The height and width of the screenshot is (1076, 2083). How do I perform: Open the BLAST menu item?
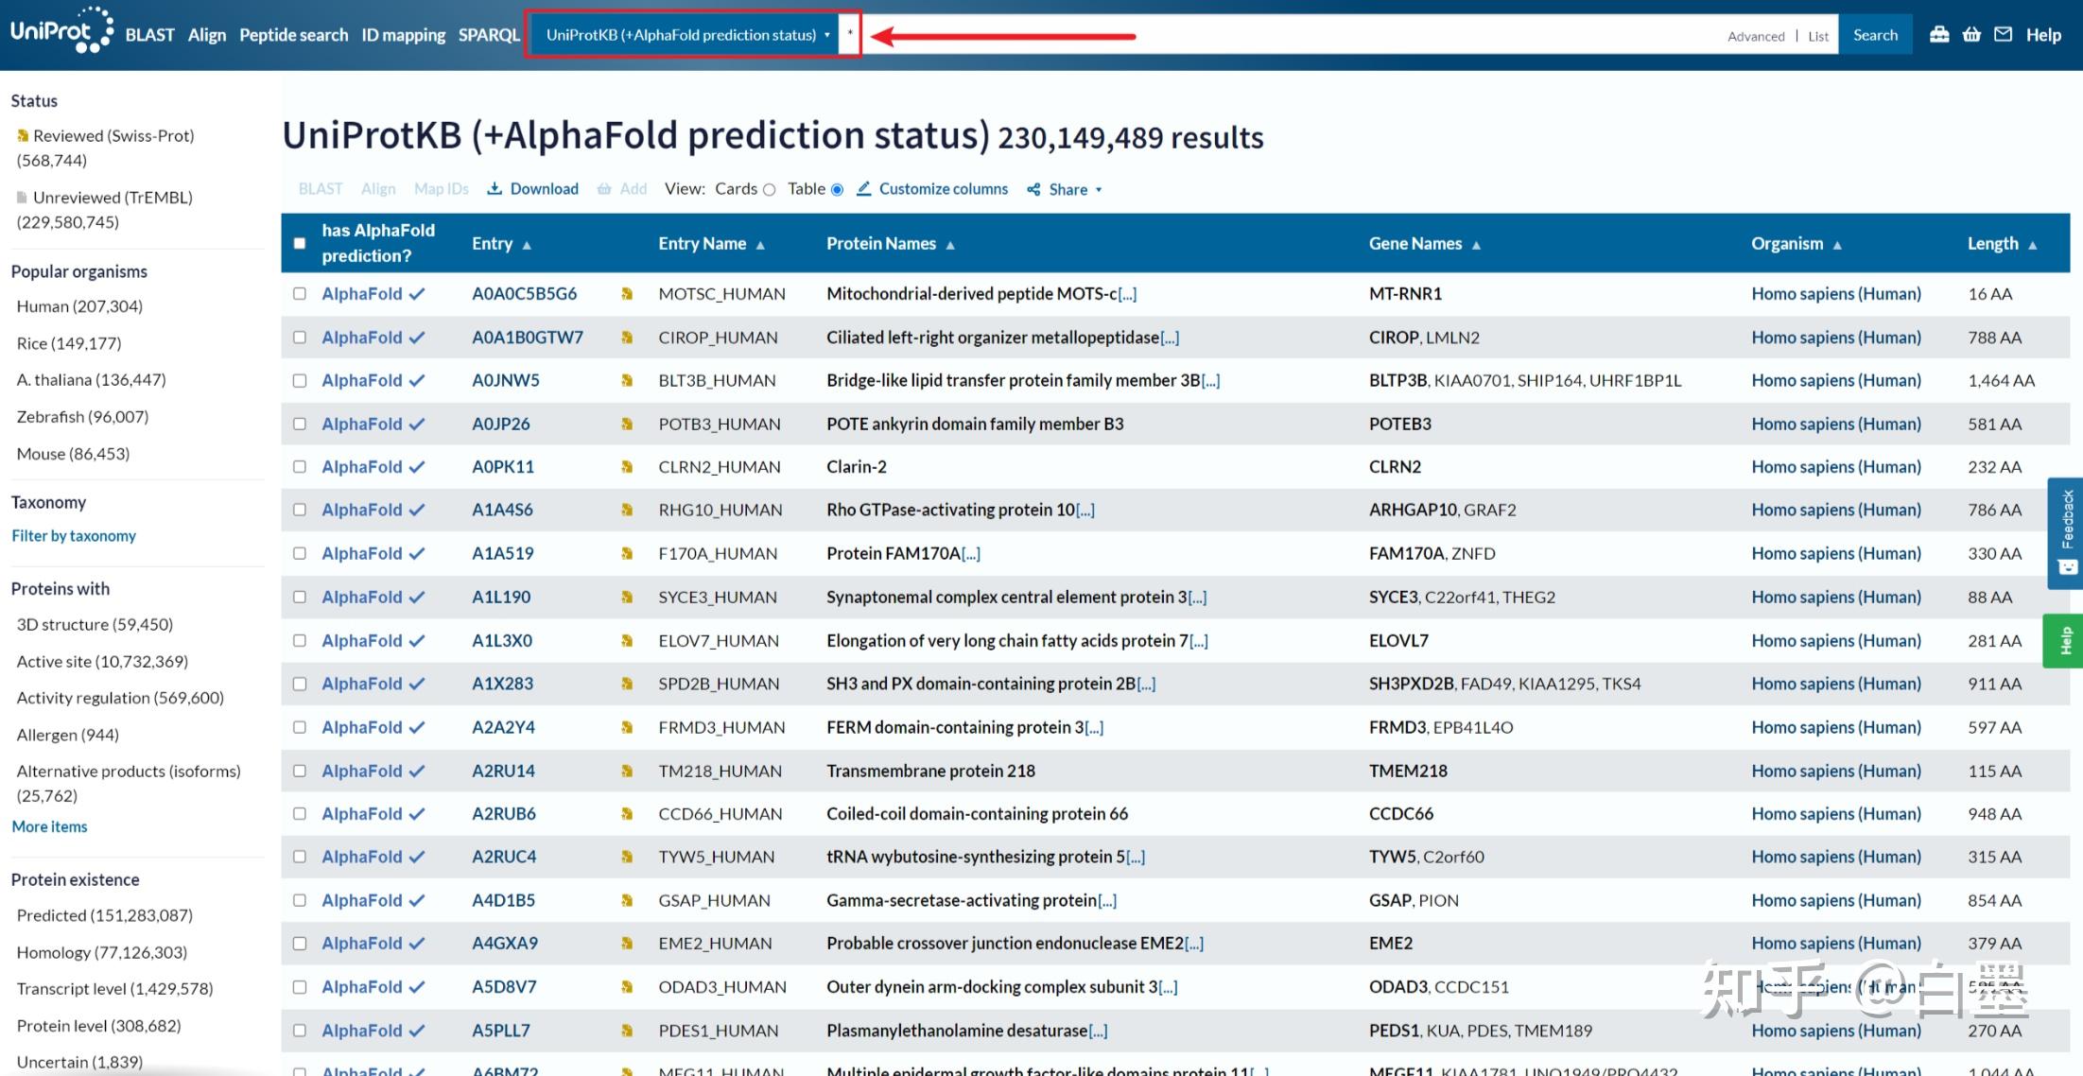149,35
